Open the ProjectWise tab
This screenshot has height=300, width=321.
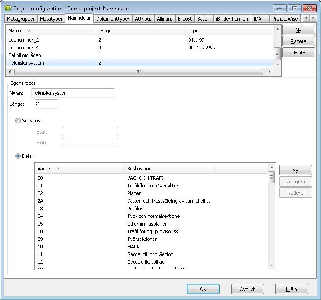click(x=285, y=19)
